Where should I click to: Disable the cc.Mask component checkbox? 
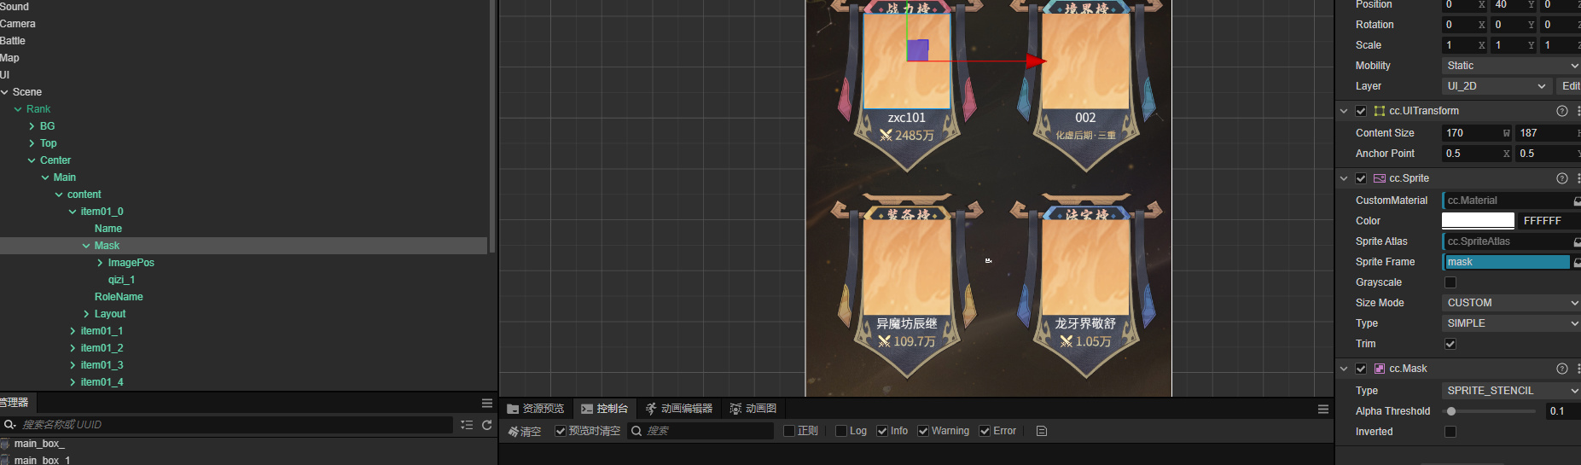point(1361,369)
